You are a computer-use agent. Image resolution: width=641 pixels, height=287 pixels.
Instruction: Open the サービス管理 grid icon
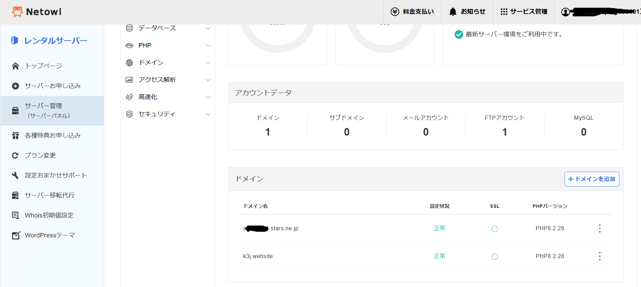(x=504, y=12)
